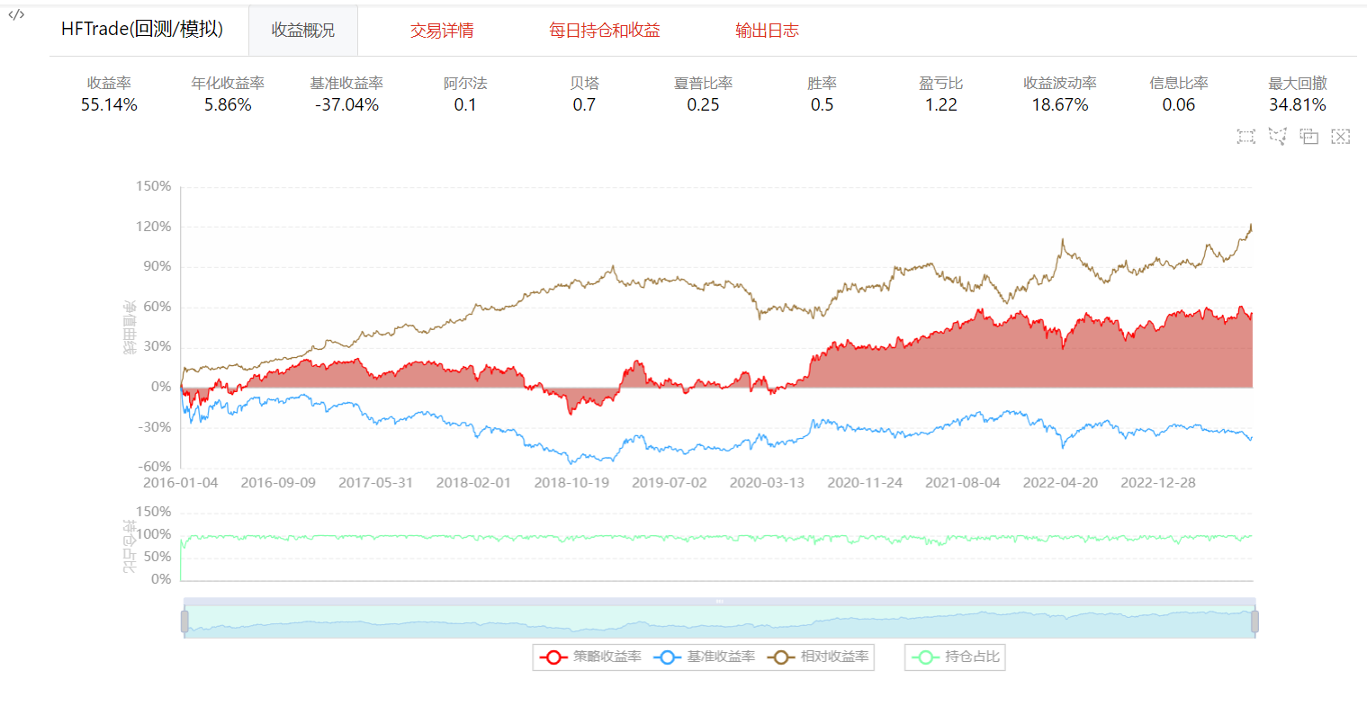Toggle the 基准收益率 legend series

tap(706, 657)
